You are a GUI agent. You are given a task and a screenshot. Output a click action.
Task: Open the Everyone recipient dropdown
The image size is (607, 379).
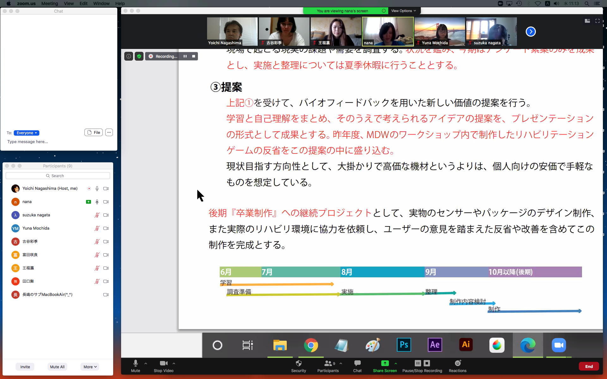click(x=27, y=133)
